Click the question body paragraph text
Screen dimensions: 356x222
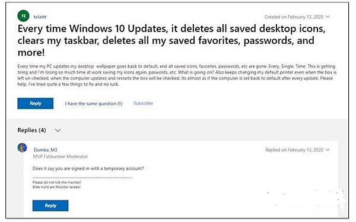(177, 75)
